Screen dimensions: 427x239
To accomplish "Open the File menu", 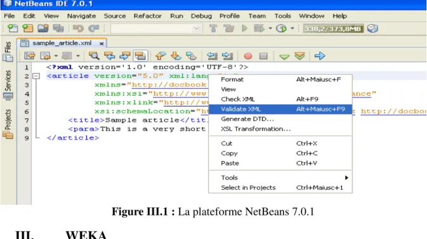I will click(x=10, y=16).
